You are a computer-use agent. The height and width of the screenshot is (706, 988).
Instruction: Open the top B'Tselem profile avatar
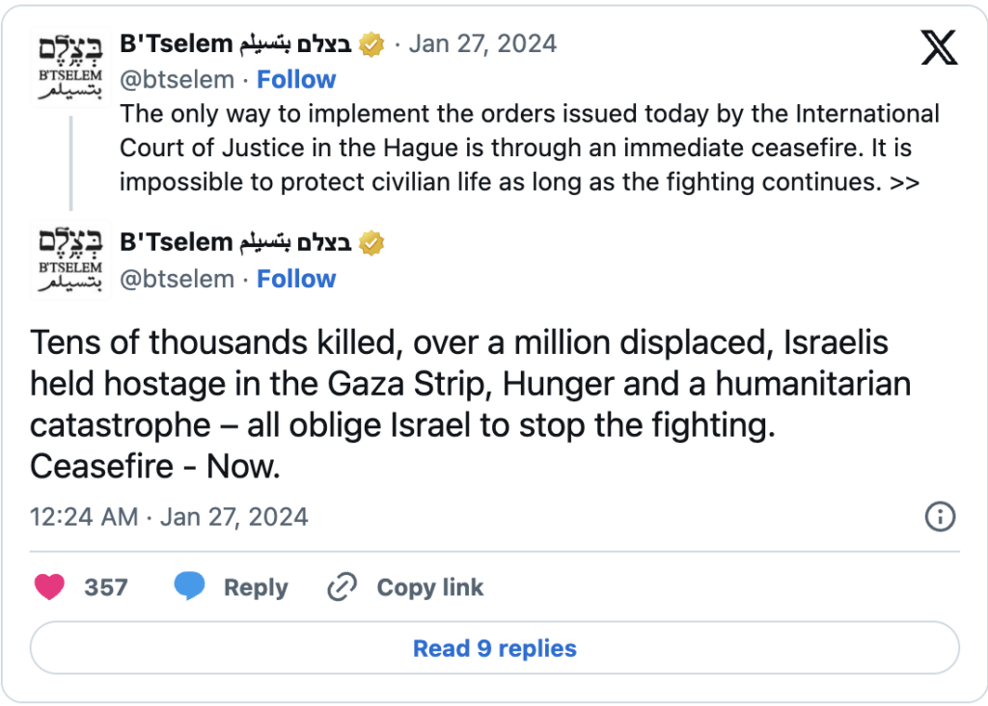pos(70,68)
